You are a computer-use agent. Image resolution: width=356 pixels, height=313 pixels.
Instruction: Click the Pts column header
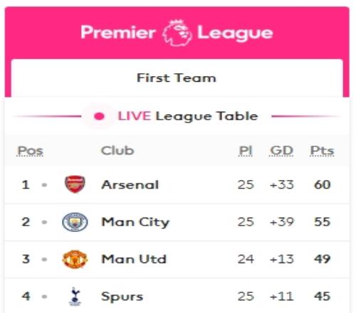323,151
